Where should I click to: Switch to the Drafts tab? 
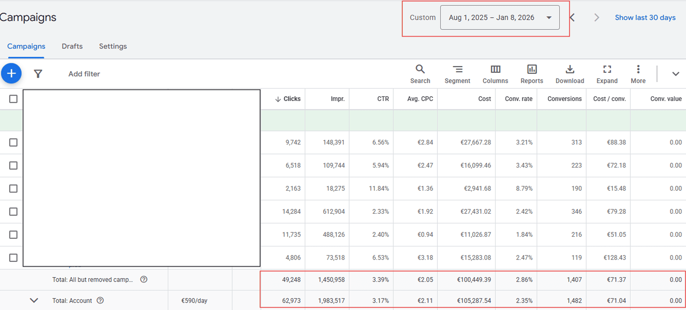coord(72,46)
